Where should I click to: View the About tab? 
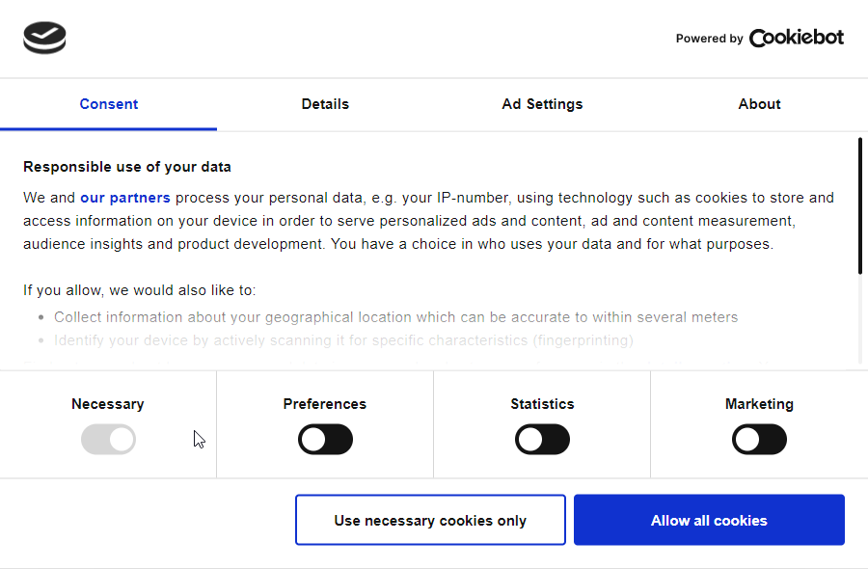tap(759, 104)
